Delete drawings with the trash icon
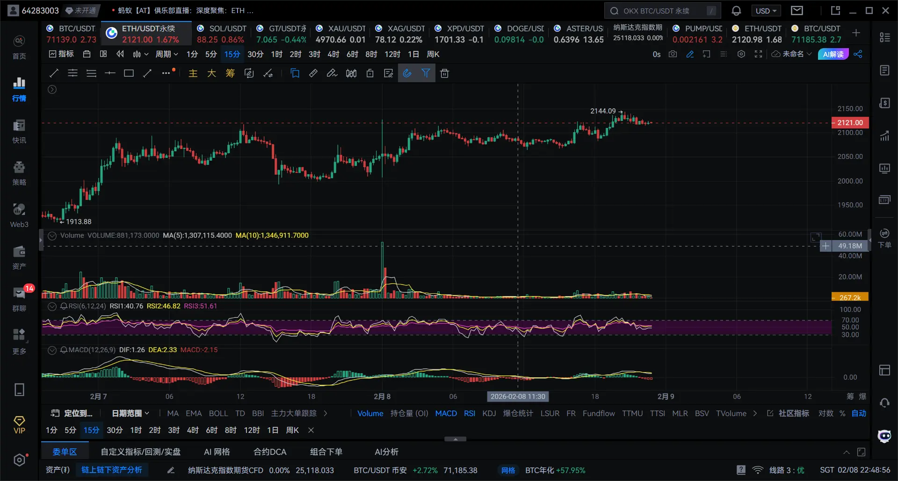 click(445, 73)
